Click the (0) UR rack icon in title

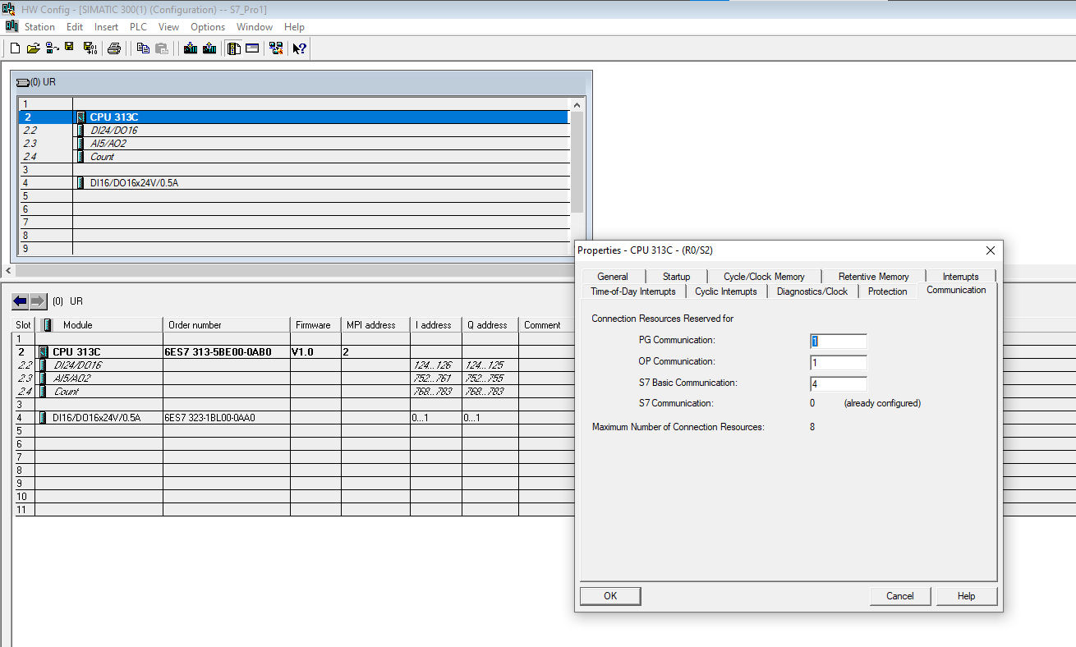coord(23,82)
